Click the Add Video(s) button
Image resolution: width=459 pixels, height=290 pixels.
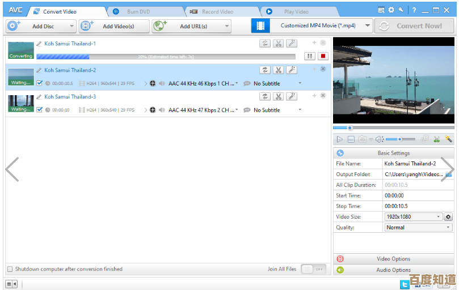coord(113,26)
